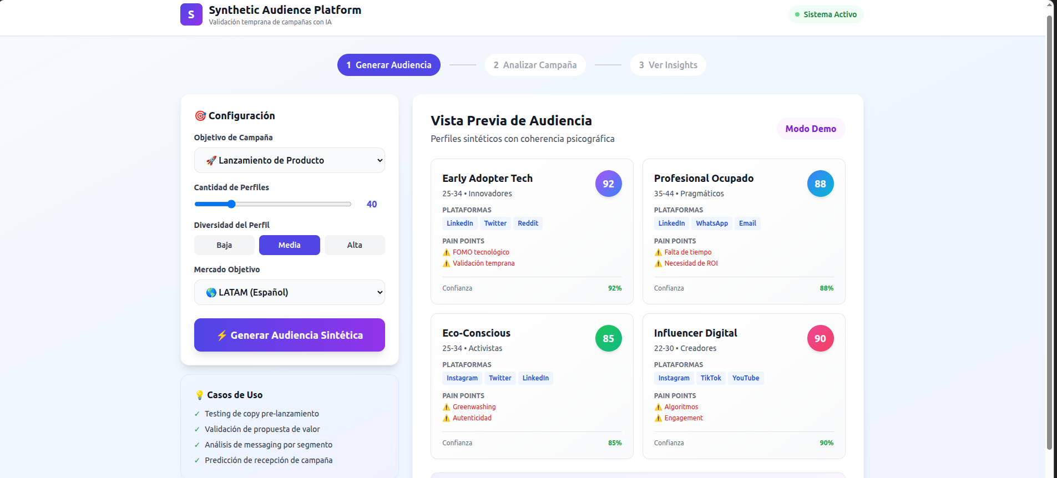This screenshot has width=1057, height=478.
Task: Click the pink 90 score badge
Action: pos(820,338)
